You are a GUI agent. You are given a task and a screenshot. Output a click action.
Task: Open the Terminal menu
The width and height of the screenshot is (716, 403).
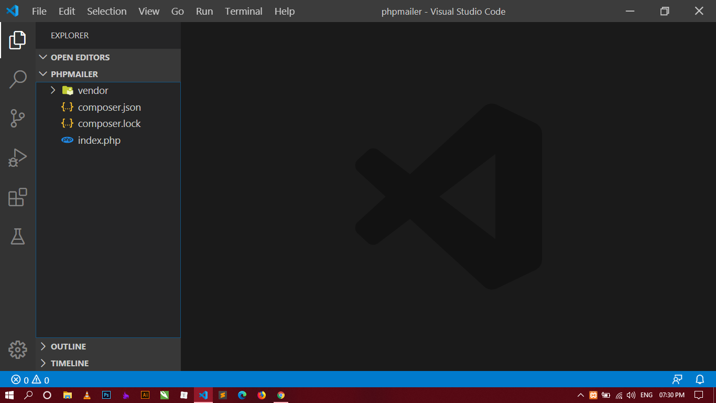[244, 11]
